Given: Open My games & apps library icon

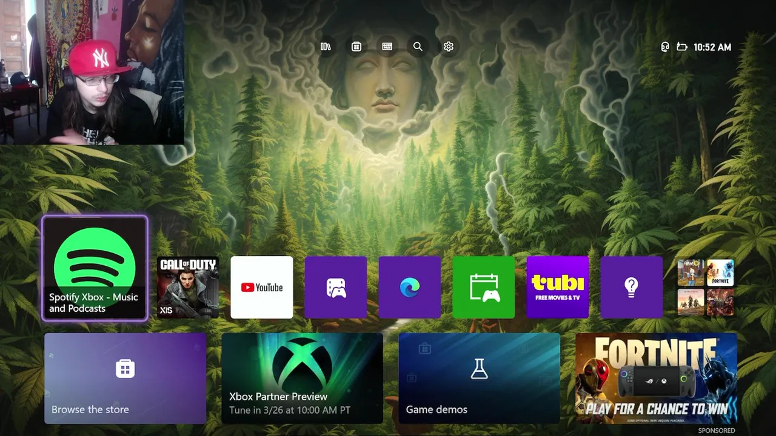Looking at the screenshot, I should [326, 47].
